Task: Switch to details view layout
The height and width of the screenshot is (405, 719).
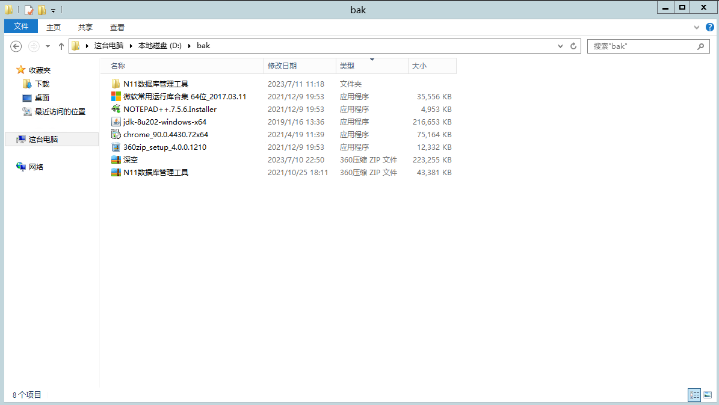Action: [695, 395]
